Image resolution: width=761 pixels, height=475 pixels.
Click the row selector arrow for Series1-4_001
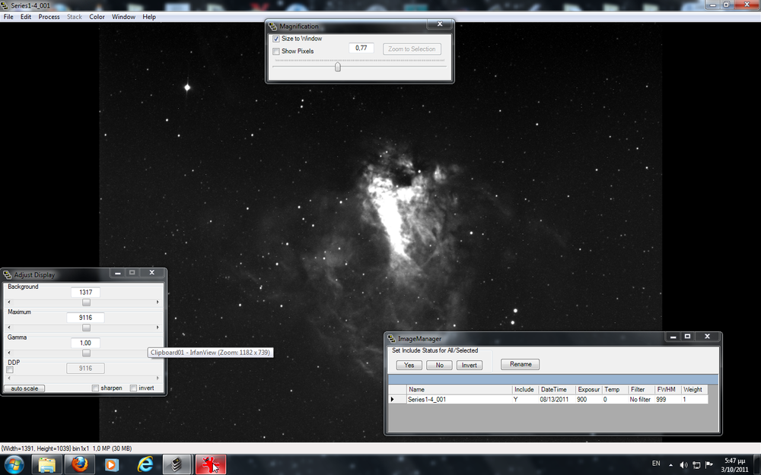[x=393, y=399]
